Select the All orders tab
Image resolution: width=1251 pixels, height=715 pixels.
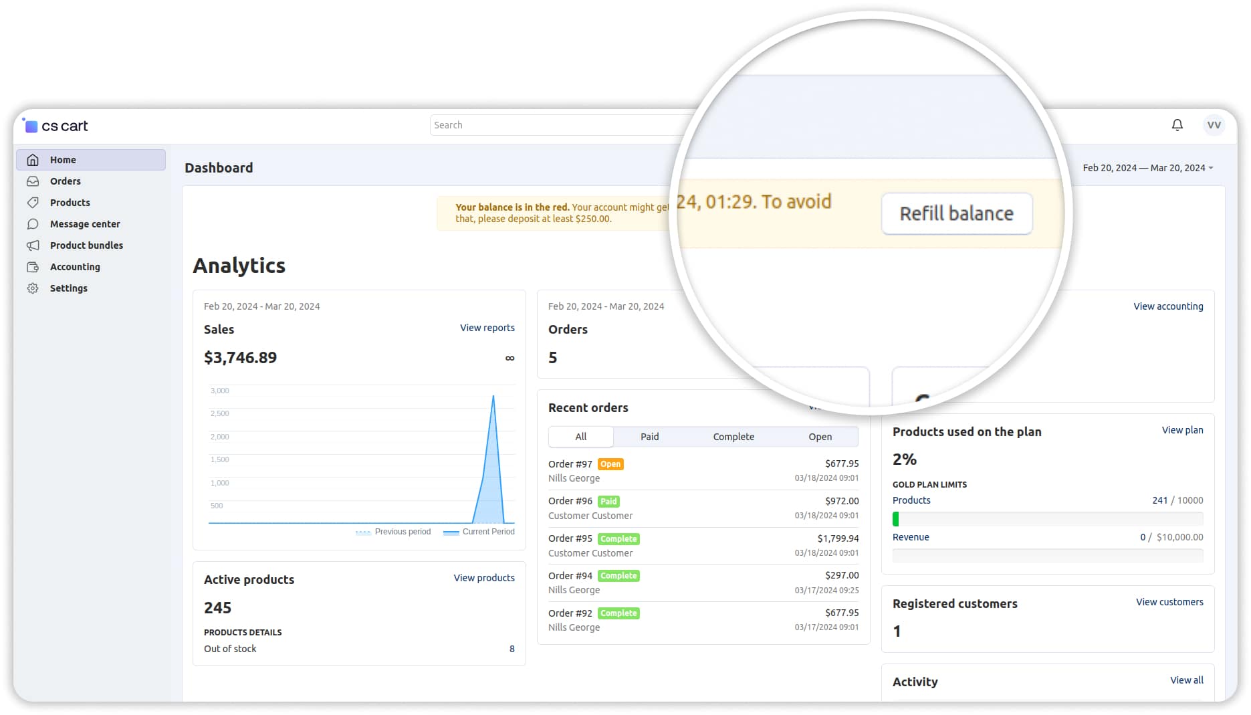click(x=580, y=437)
